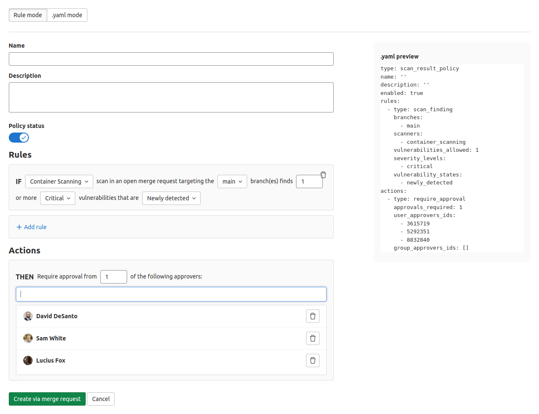Expand the Newly detected states dropdown
Screen dimensions: 539x414
pyautogui.click(x=171, y=198)
